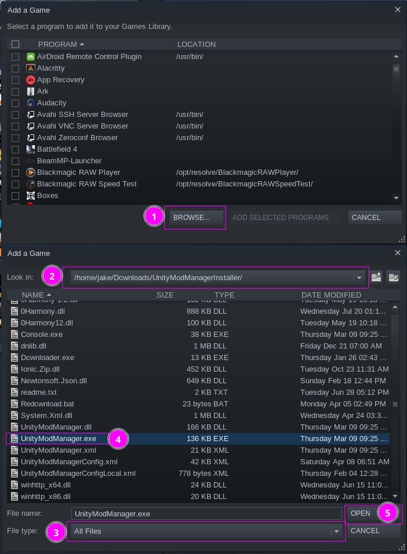
Task: Click the Ark archive icon
Action: (31, 91)
